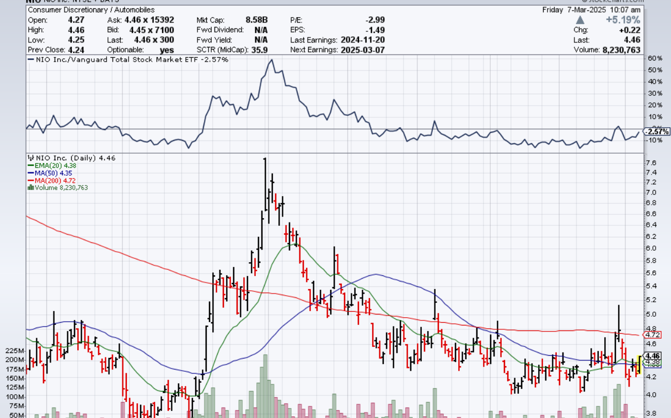The image size is (671, 418).
Task: Click the 7.6 price axis label
Action: pos(651,163)
